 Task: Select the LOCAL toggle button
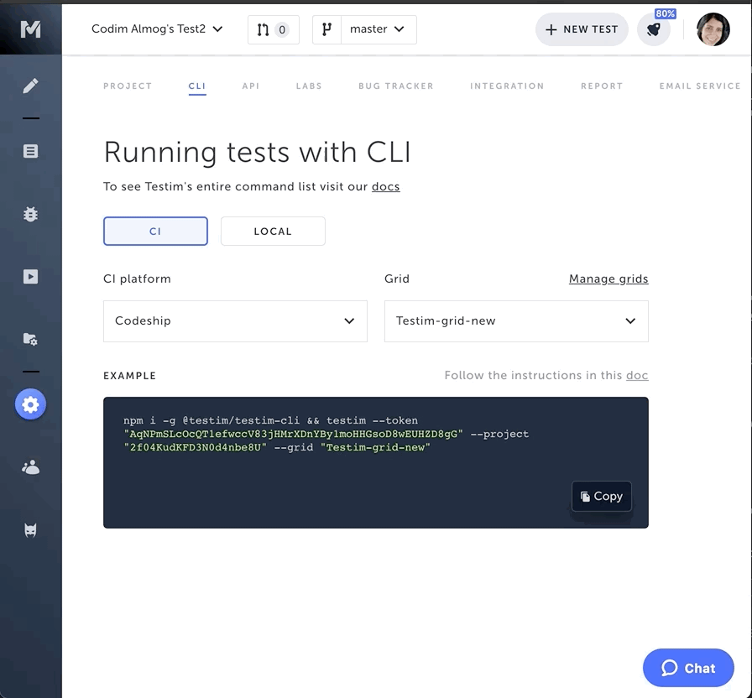coord(273,231)
